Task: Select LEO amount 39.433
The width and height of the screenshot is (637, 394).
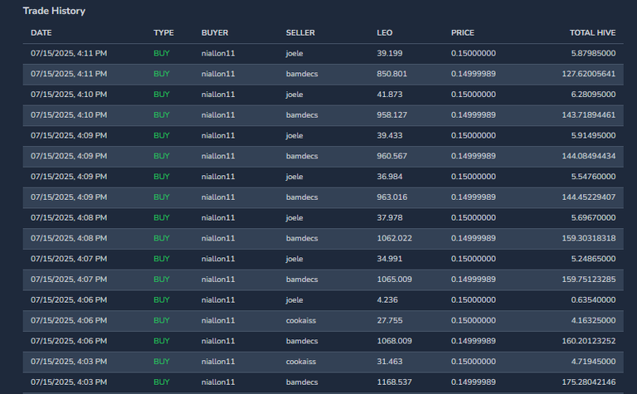Action: tap(390, 136)
